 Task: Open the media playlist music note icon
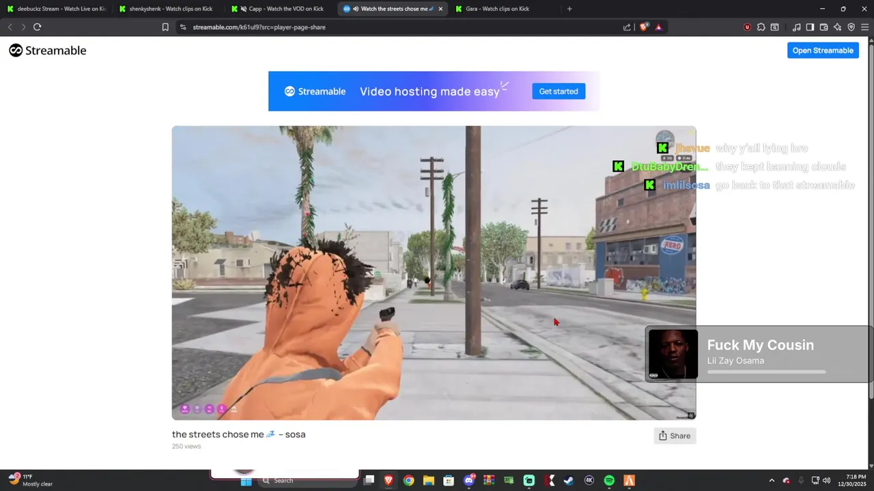pyautogui.click(x=796, y=27)
